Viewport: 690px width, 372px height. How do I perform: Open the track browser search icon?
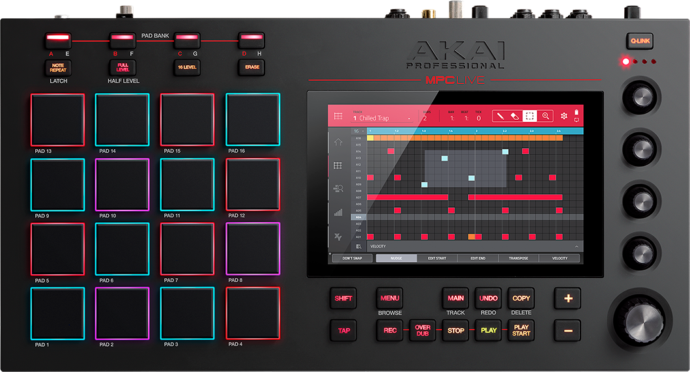pyautogui.click(x=338, y=189)
